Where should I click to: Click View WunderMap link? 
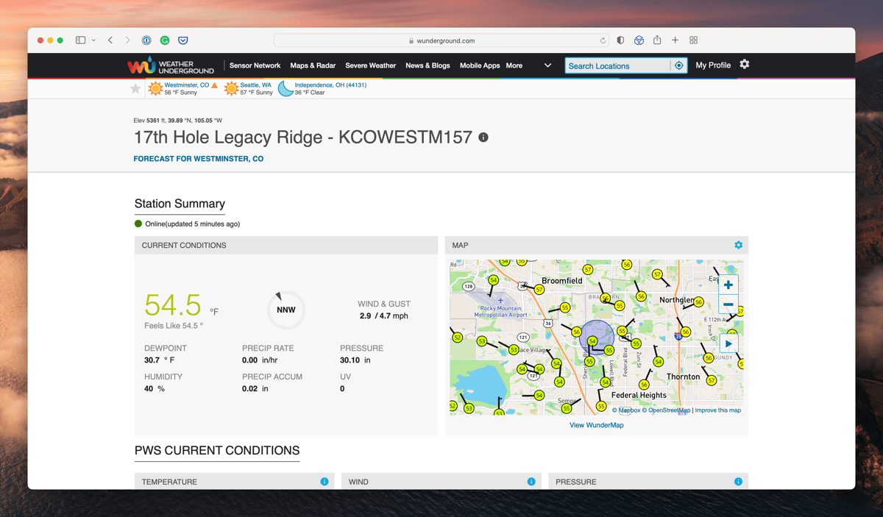[597, 425]
